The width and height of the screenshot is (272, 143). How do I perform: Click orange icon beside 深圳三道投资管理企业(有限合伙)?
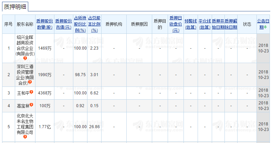point(30,82)
